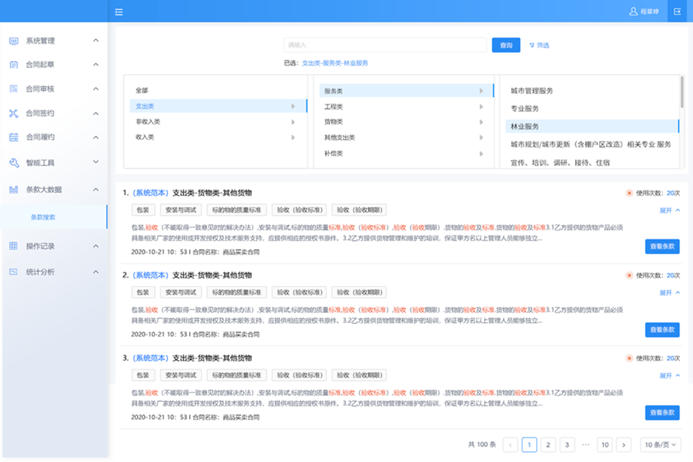The height and width of the screenshot is (462, 693).
Task: Click 查看条款 on the first result
Action: [x=662, y=246]
